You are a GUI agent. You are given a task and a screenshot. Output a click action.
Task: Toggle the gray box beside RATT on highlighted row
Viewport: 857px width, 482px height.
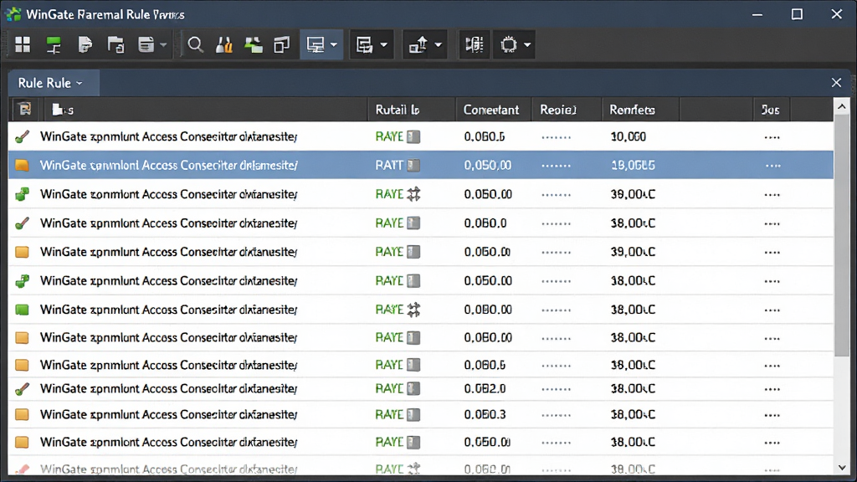[413, 165]
